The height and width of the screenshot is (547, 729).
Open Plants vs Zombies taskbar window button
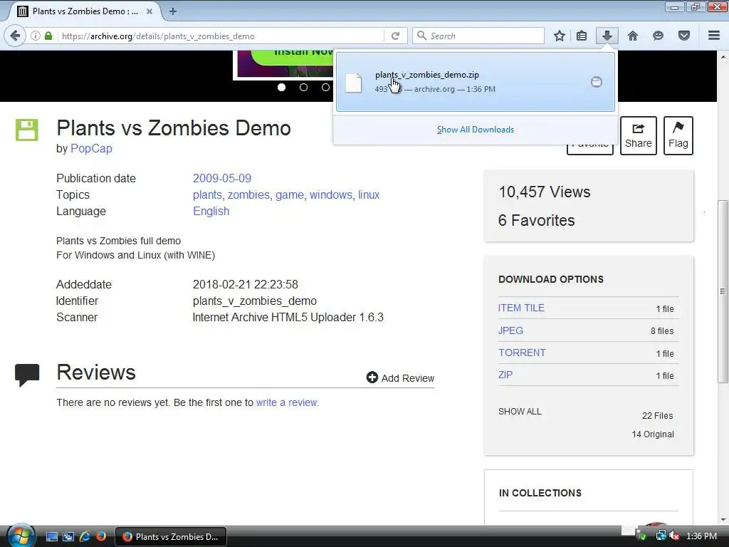pos(171,537)
